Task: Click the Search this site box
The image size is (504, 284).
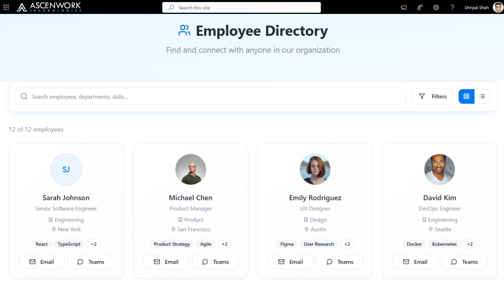Action: coord(241,8)
